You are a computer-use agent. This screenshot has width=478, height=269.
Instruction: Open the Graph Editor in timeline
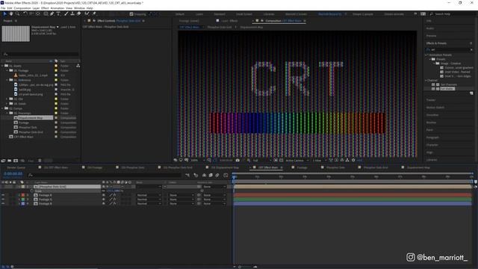[226, 175]
